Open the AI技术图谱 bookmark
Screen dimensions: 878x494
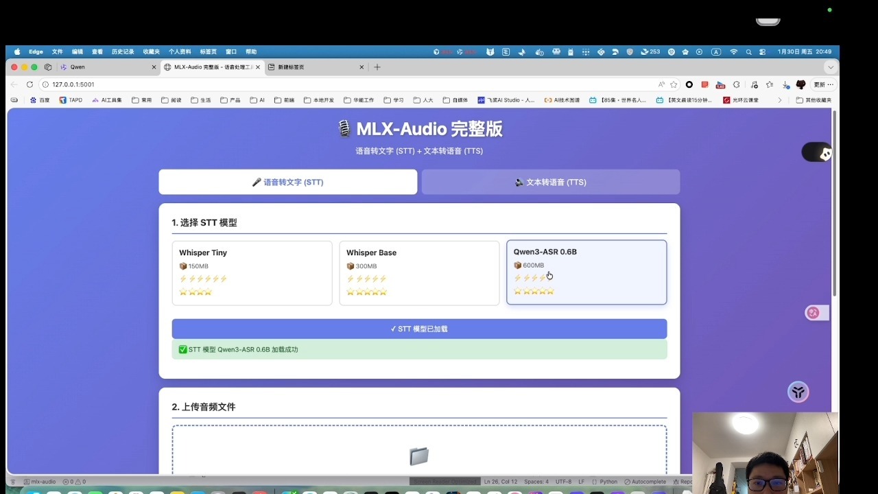tap(562, 100)
